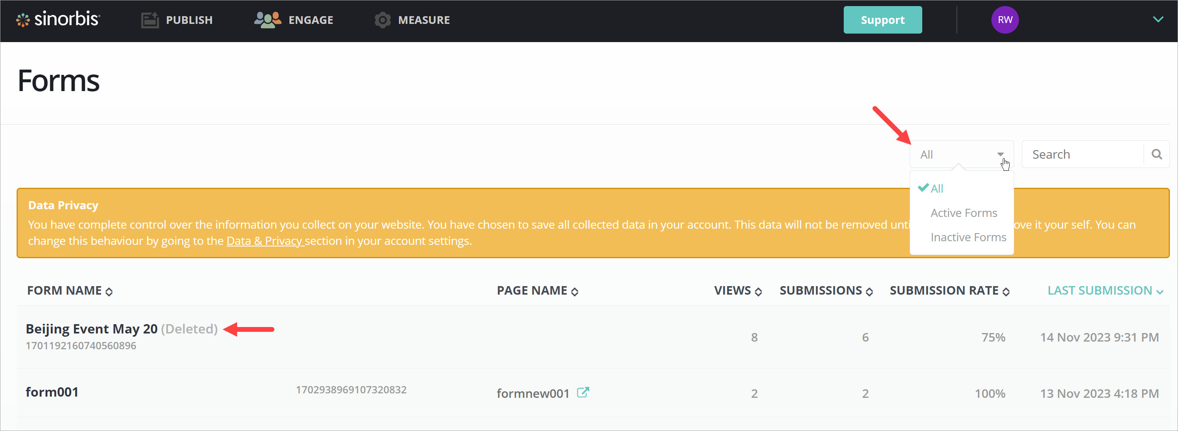
Task: Sort by Page Name column icon
Action: tap(574, 291)
